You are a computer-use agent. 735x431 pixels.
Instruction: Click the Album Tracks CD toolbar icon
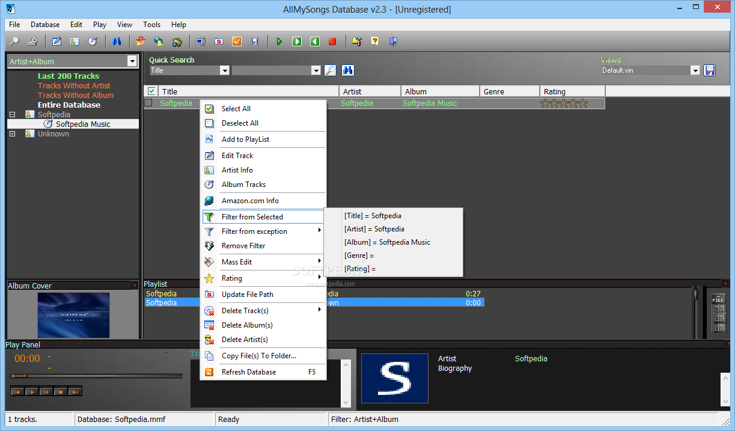pos(93,41)
